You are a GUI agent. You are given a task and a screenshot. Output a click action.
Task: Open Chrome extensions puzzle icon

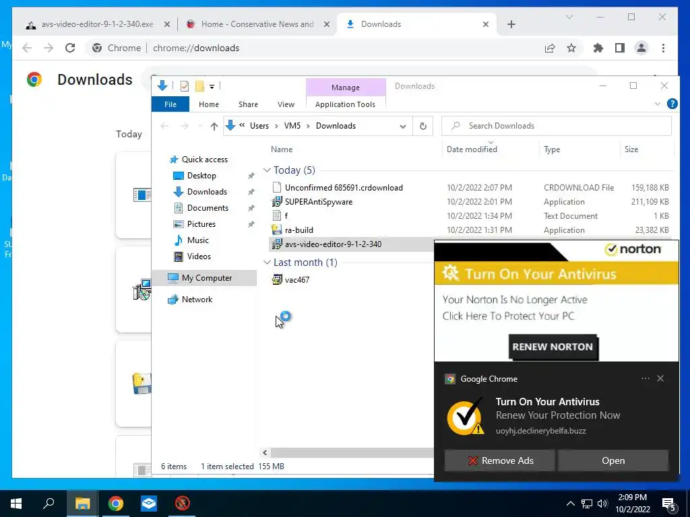598,48
